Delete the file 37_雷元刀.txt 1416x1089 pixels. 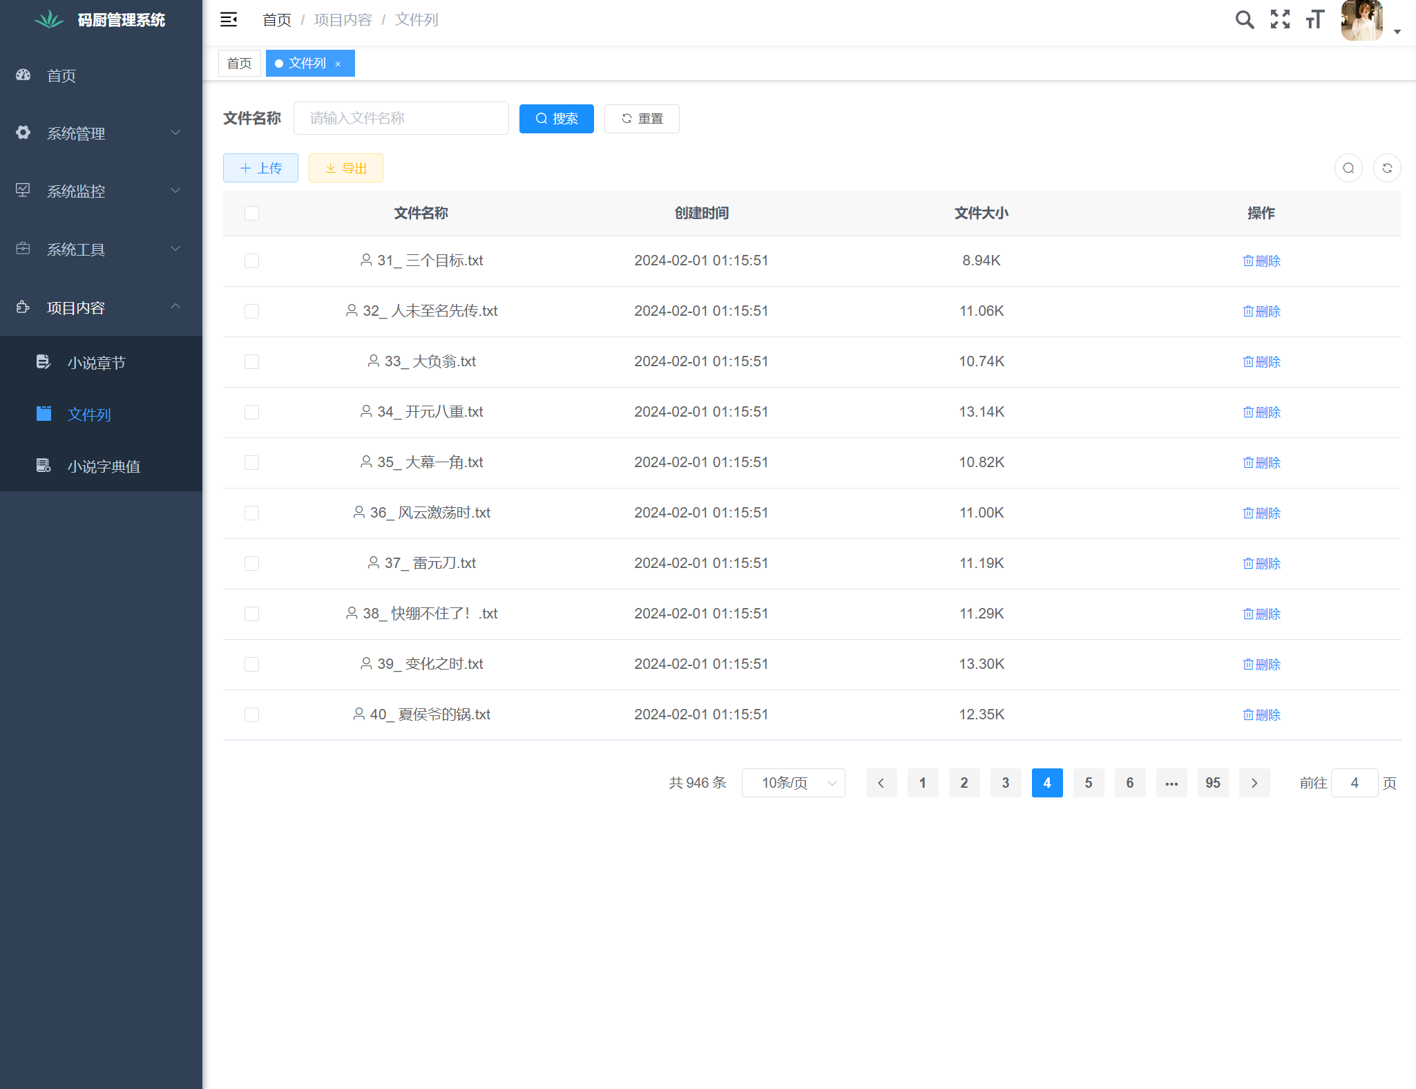pos(1261,564)
